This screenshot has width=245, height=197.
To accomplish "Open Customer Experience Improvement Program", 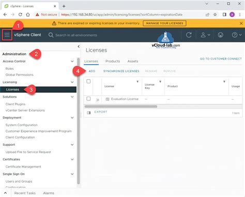I will click(38, 131).
